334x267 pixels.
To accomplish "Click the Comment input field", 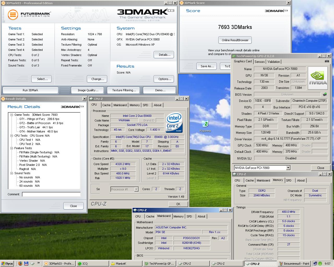I will [x=51, y=194].
